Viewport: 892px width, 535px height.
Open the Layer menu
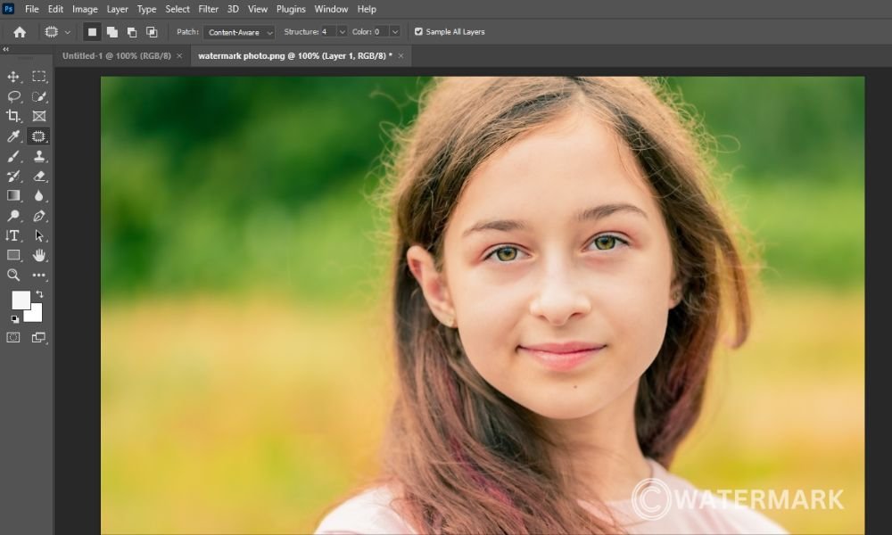click(117, 9)
